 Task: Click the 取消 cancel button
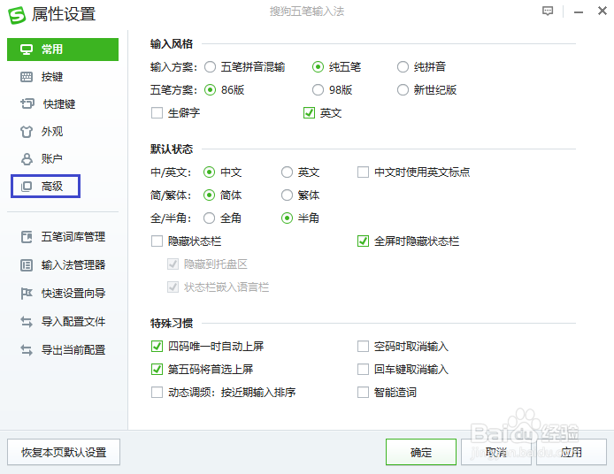coord(496,452)
